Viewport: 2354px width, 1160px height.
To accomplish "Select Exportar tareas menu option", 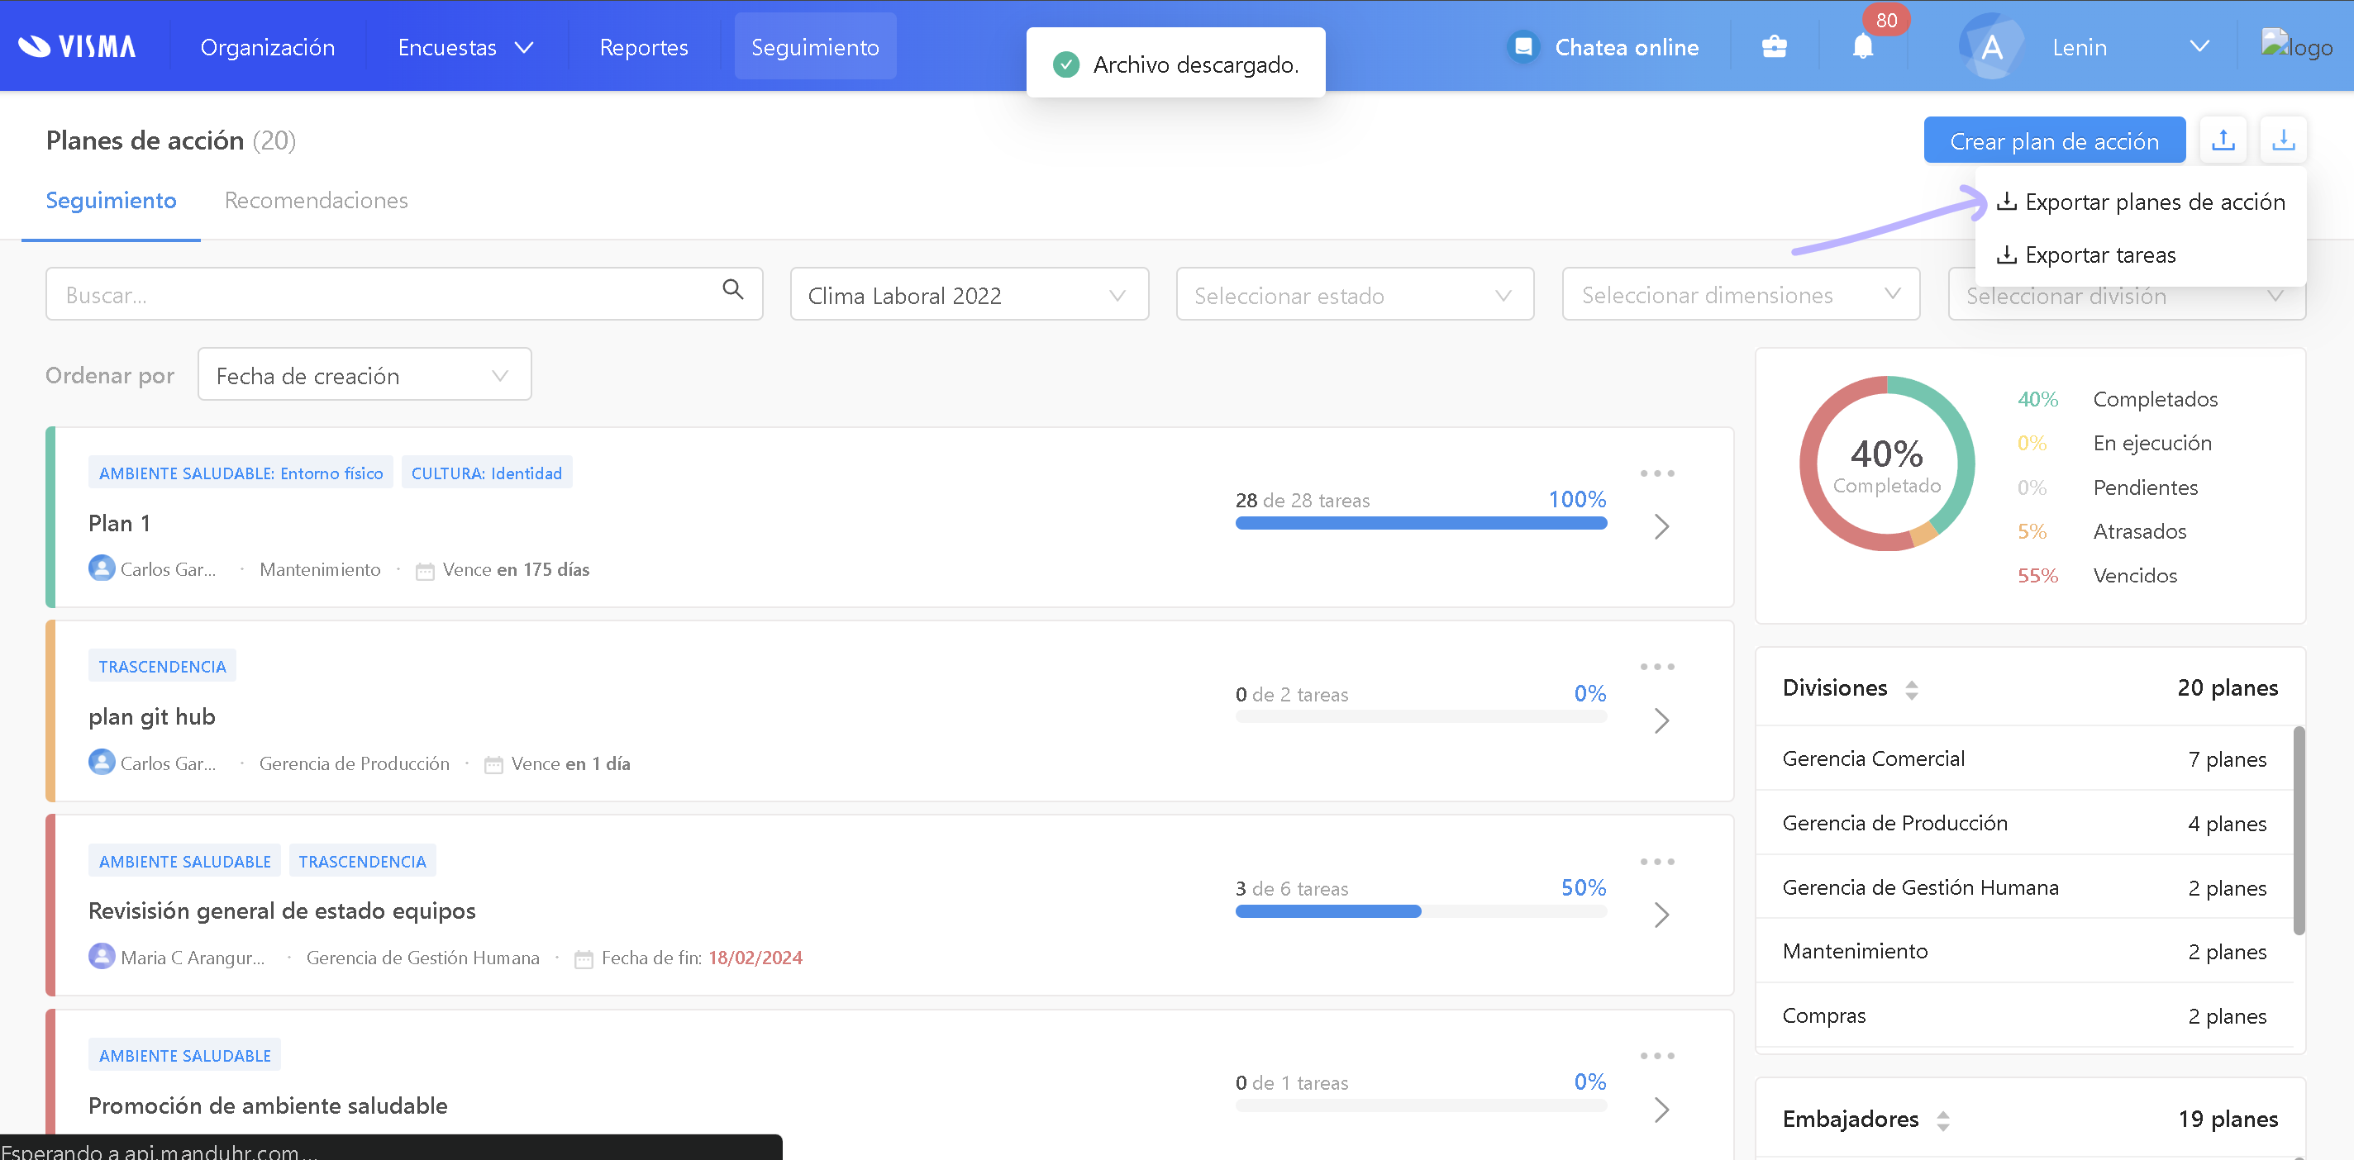I will pos(2099,254).
